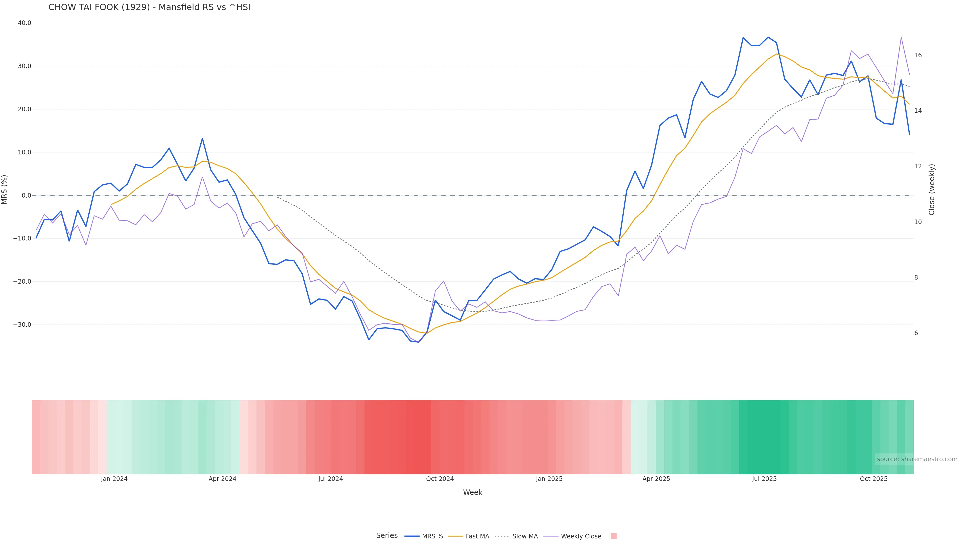
Task: Click the Week x-axis title
Action: tap(473, 493)
